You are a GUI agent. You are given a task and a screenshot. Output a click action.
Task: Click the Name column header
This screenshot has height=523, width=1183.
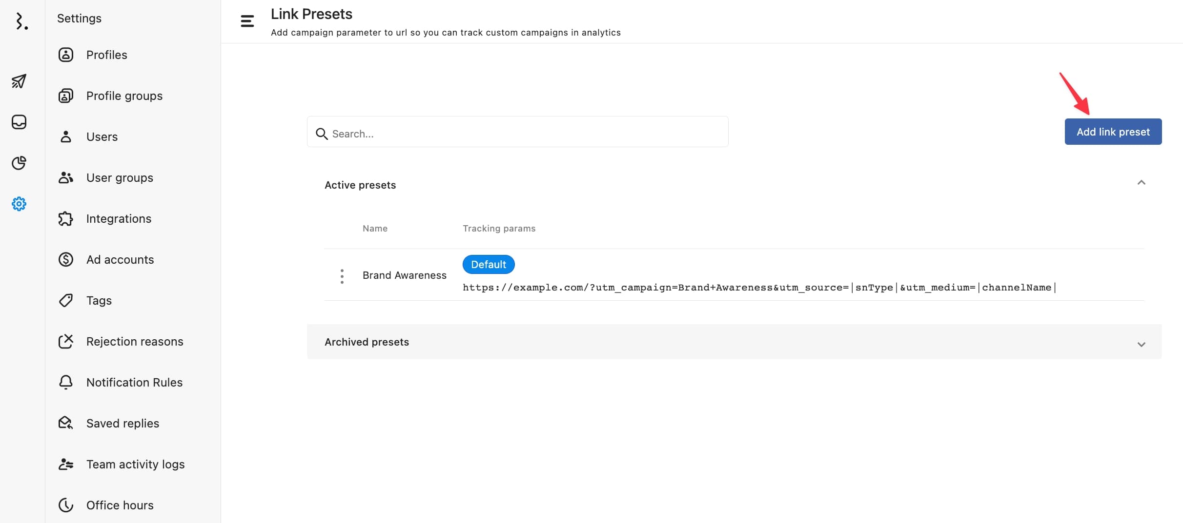pos(375,228)
